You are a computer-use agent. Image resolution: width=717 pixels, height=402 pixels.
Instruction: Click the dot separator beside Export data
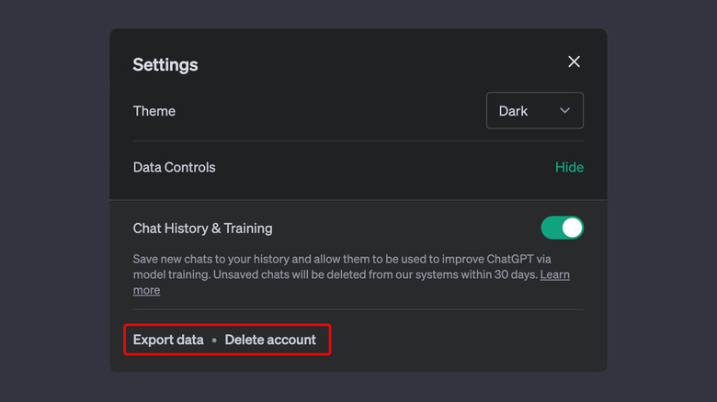pyautogui.click(x=214, y=341)
